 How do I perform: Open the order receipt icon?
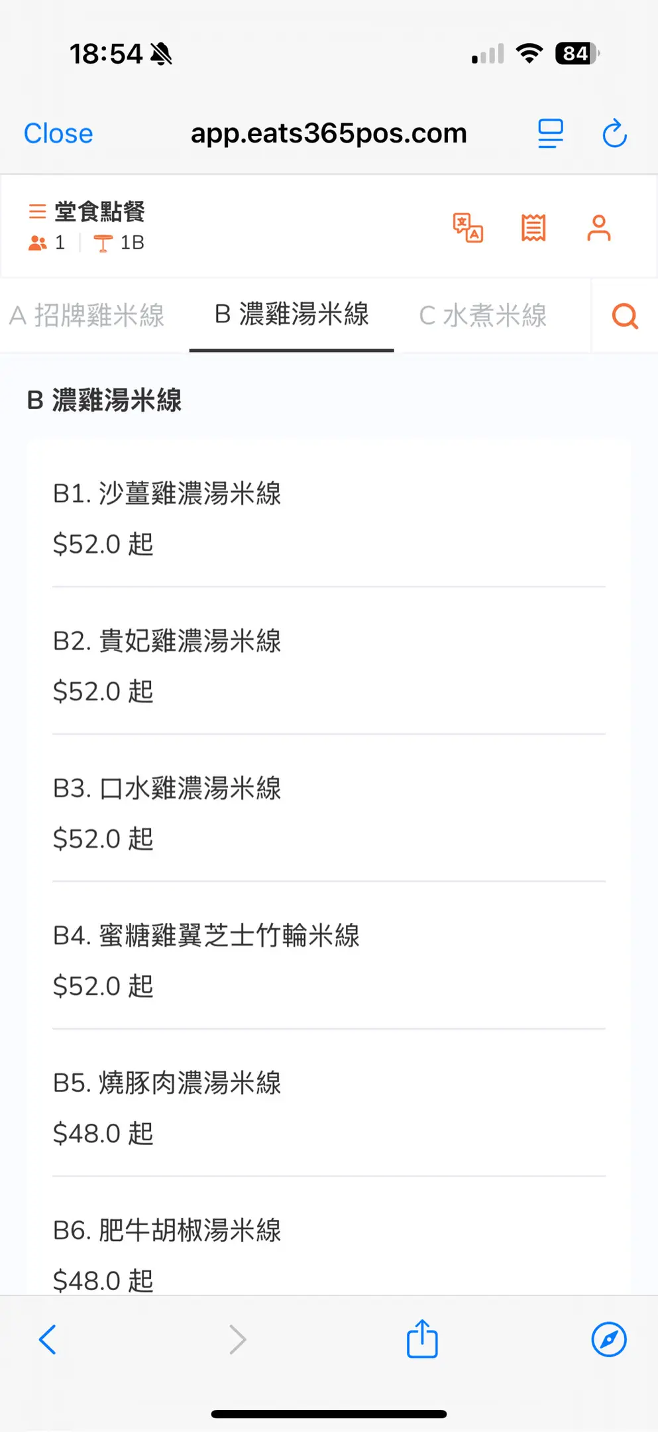(x=533, y=228)
